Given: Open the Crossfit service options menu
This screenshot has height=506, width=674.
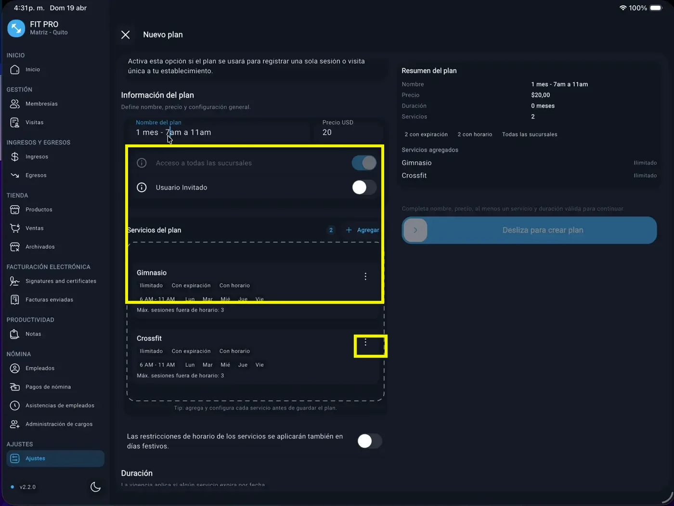Looking at the screenshot, I should tap(365, 342).
